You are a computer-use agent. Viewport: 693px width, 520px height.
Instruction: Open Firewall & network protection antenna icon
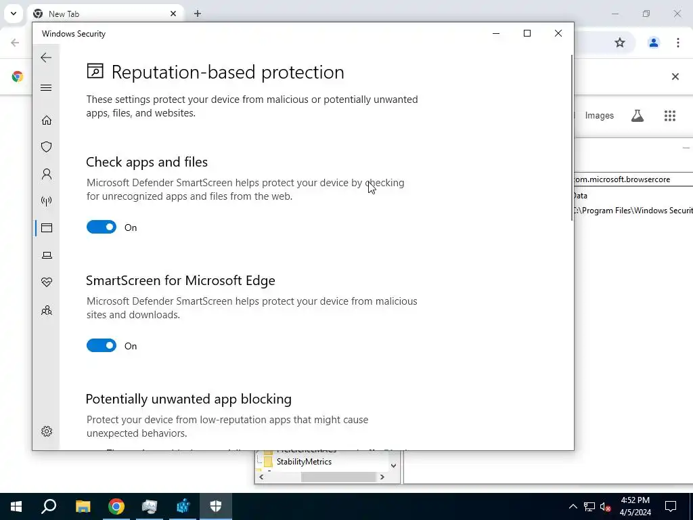[47, 201]
